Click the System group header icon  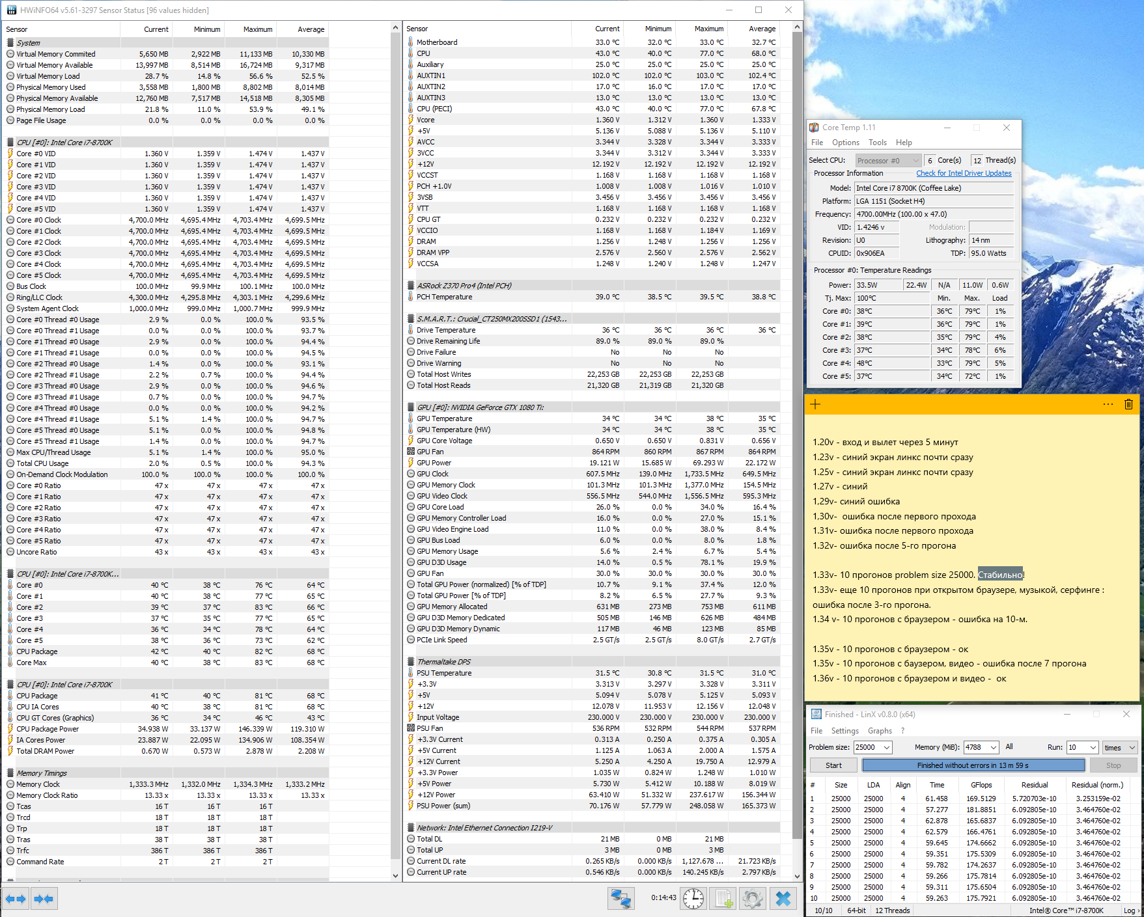click(10, 42)
